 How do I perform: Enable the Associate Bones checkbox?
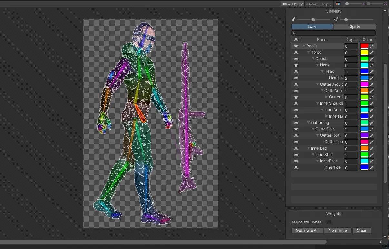pyautogui.click(x=328, y=222)
